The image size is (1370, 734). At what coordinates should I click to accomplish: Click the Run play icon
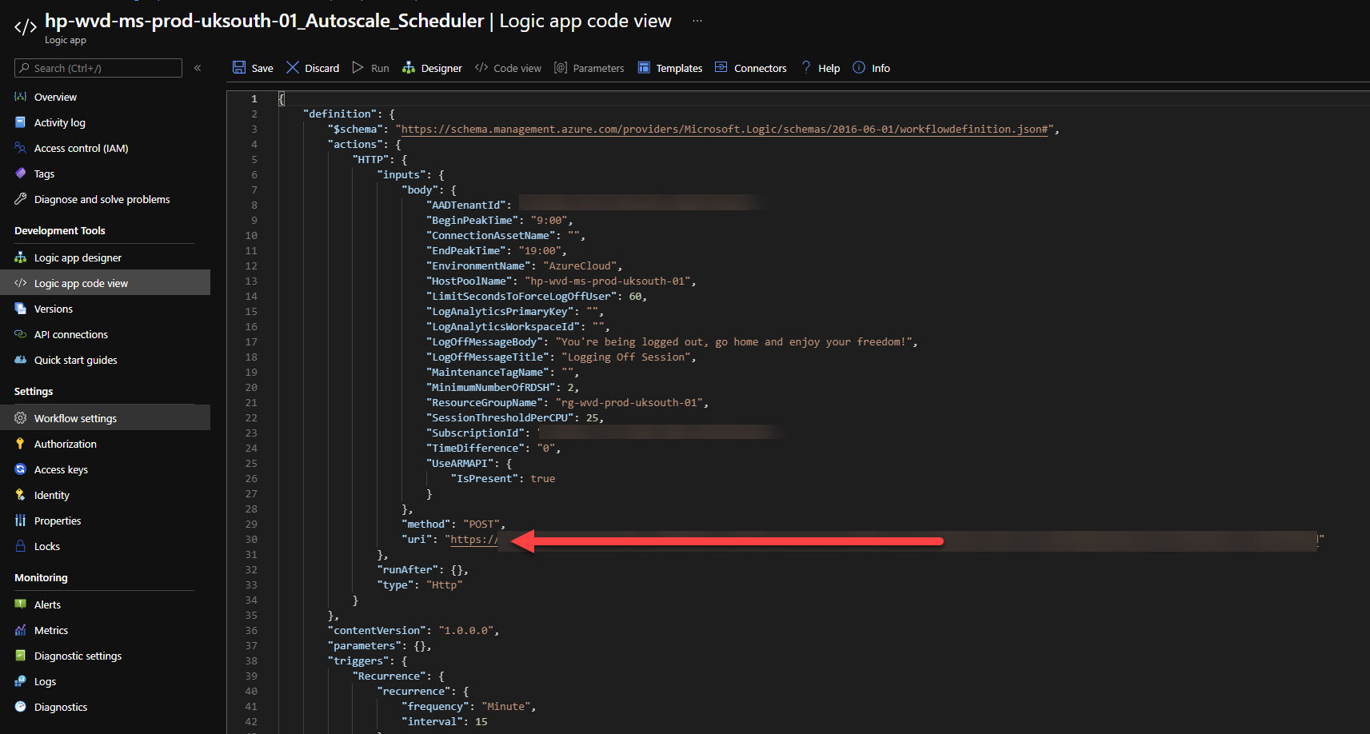[358, 67]
